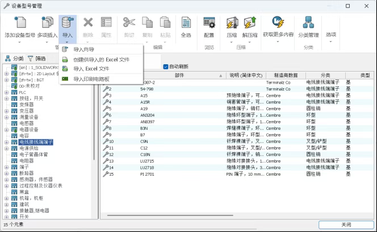Viewport: 377px width, 232px height.
Task: Open the 选项 dropdown in toolbar
Action: (331, 35)
